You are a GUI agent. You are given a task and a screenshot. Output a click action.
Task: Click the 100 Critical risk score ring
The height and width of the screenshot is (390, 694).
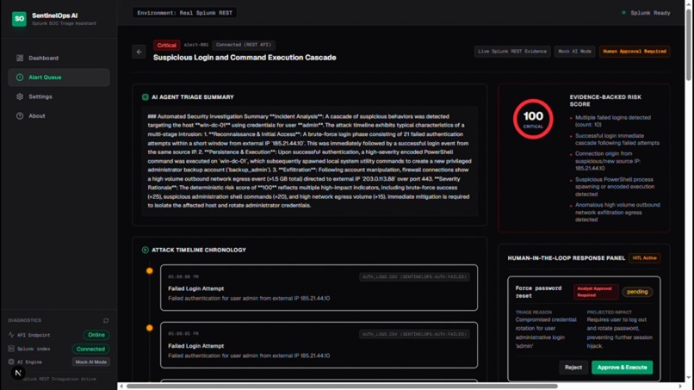tap(533, 119)
